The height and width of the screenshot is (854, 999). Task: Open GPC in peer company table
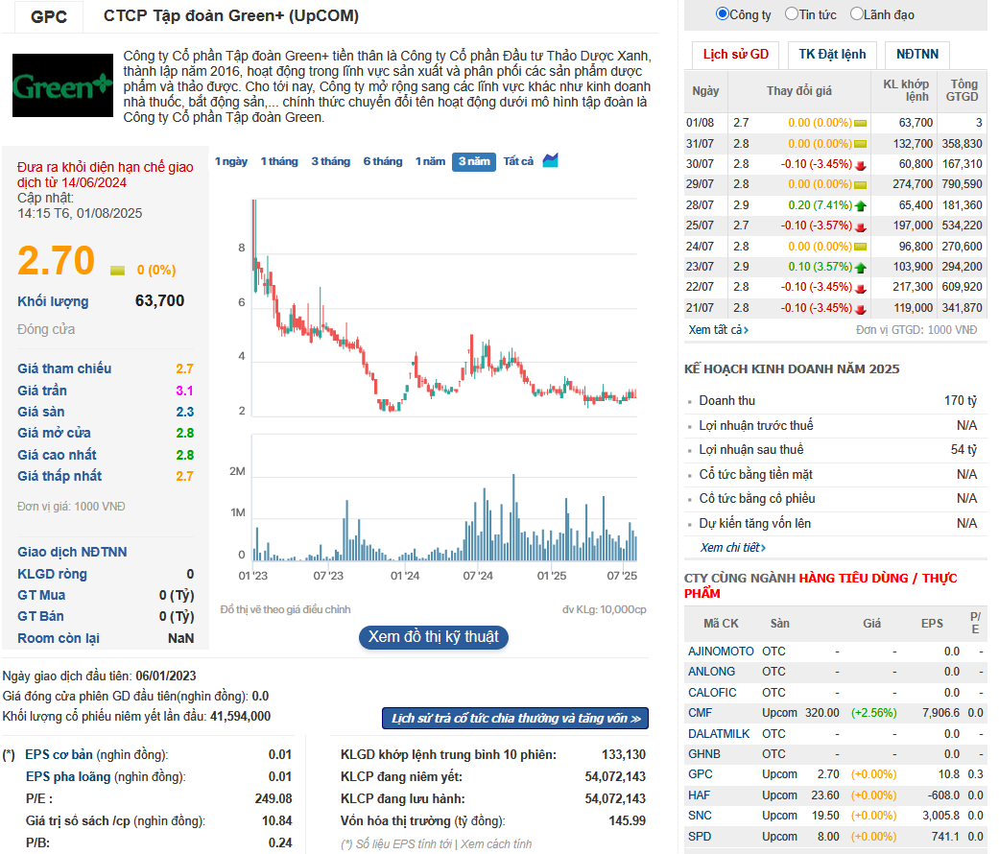pos(701,774)
